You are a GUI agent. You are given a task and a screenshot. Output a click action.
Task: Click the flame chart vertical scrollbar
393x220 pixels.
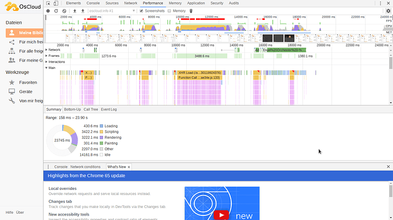(391, 63)
